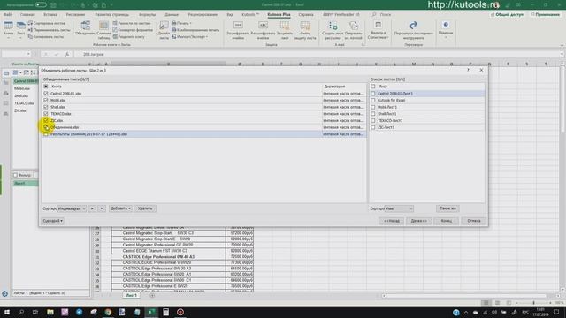Switch to the Файл tab

click(8, 14)
